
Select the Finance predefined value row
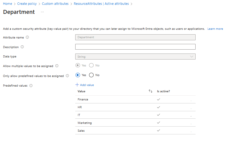coord(83,100)
